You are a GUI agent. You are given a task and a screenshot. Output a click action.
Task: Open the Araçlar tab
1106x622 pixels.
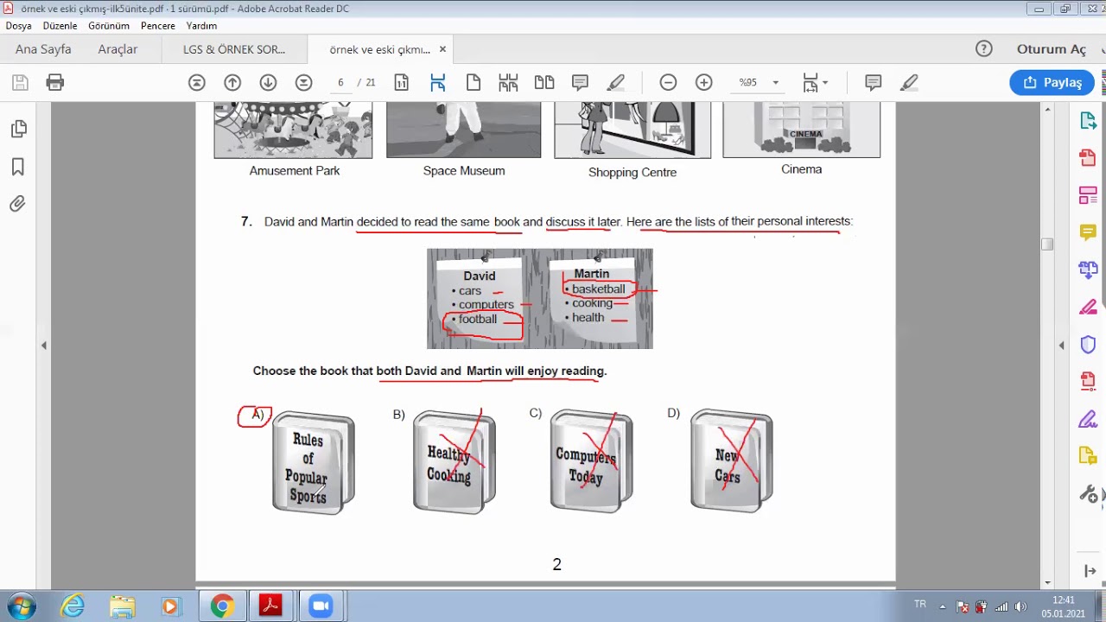(118, 49)
